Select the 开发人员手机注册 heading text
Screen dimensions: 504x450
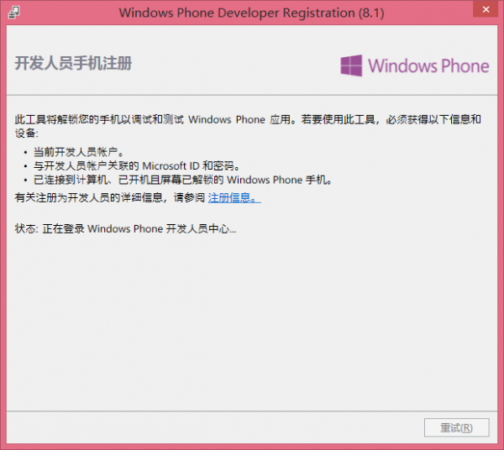coord(73,63)
